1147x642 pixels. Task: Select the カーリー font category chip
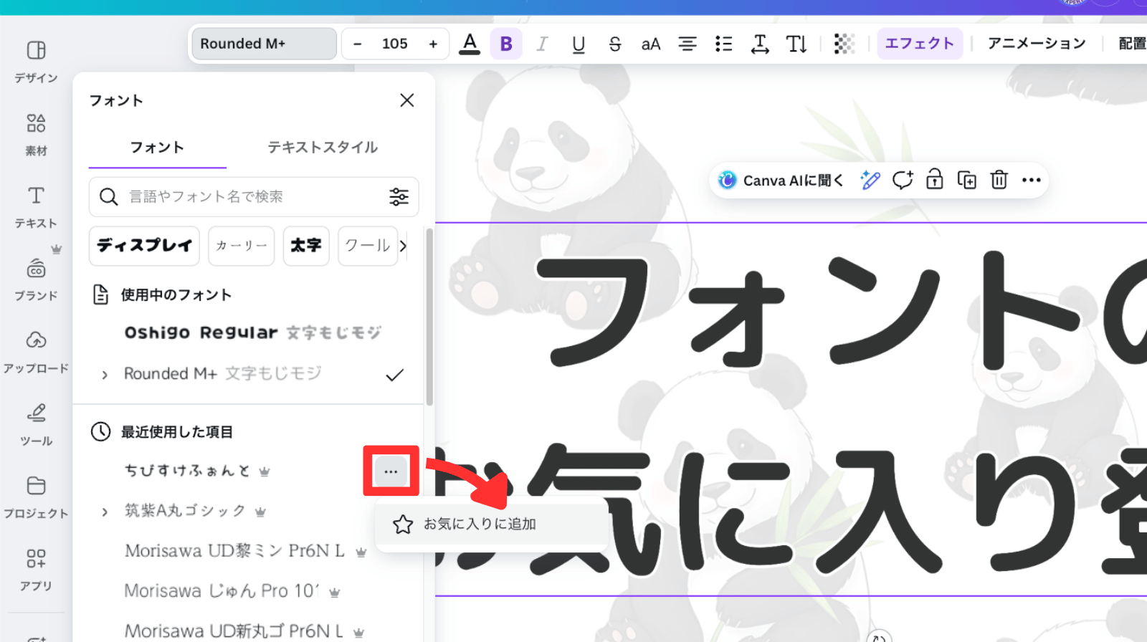[x=242, y=246]
